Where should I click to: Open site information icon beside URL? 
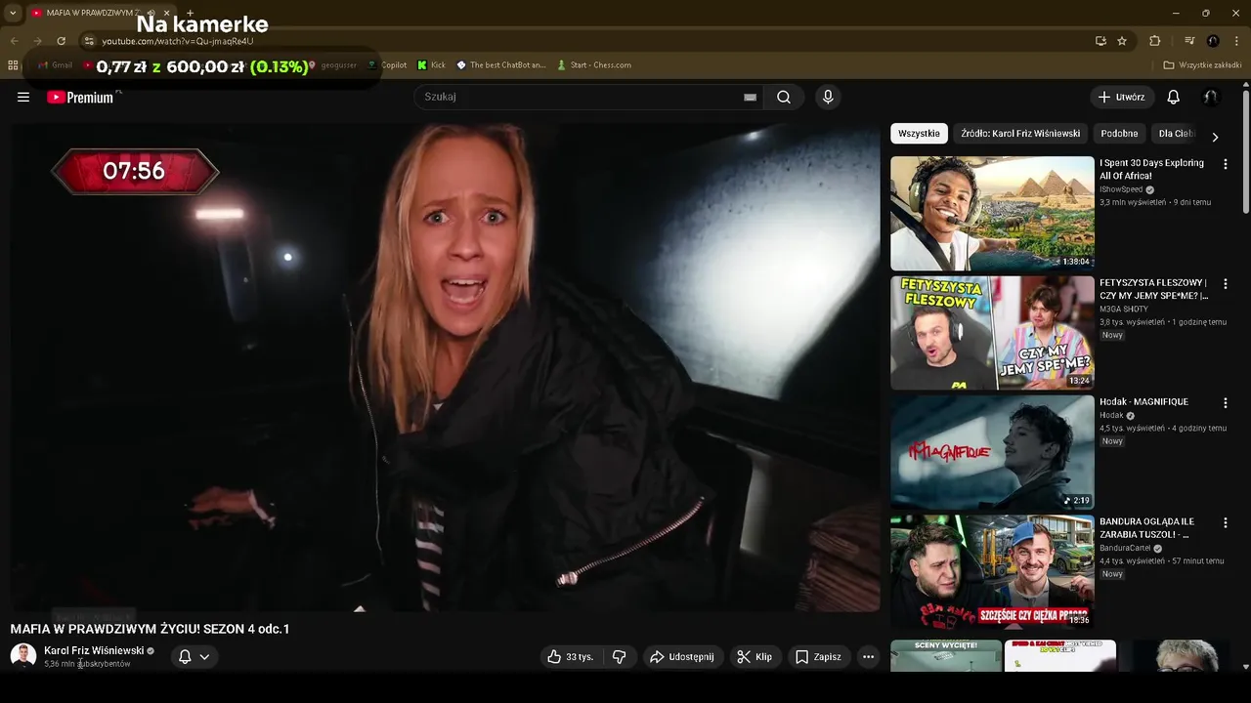click(89, 41)
